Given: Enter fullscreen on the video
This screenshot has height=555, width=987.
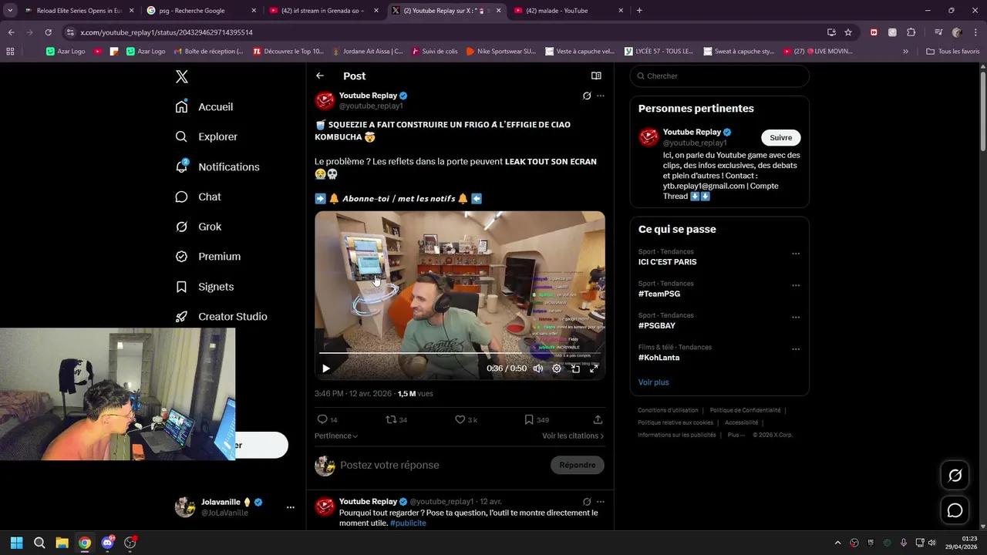Looking at the screenshot, I should tap(594, 368).
